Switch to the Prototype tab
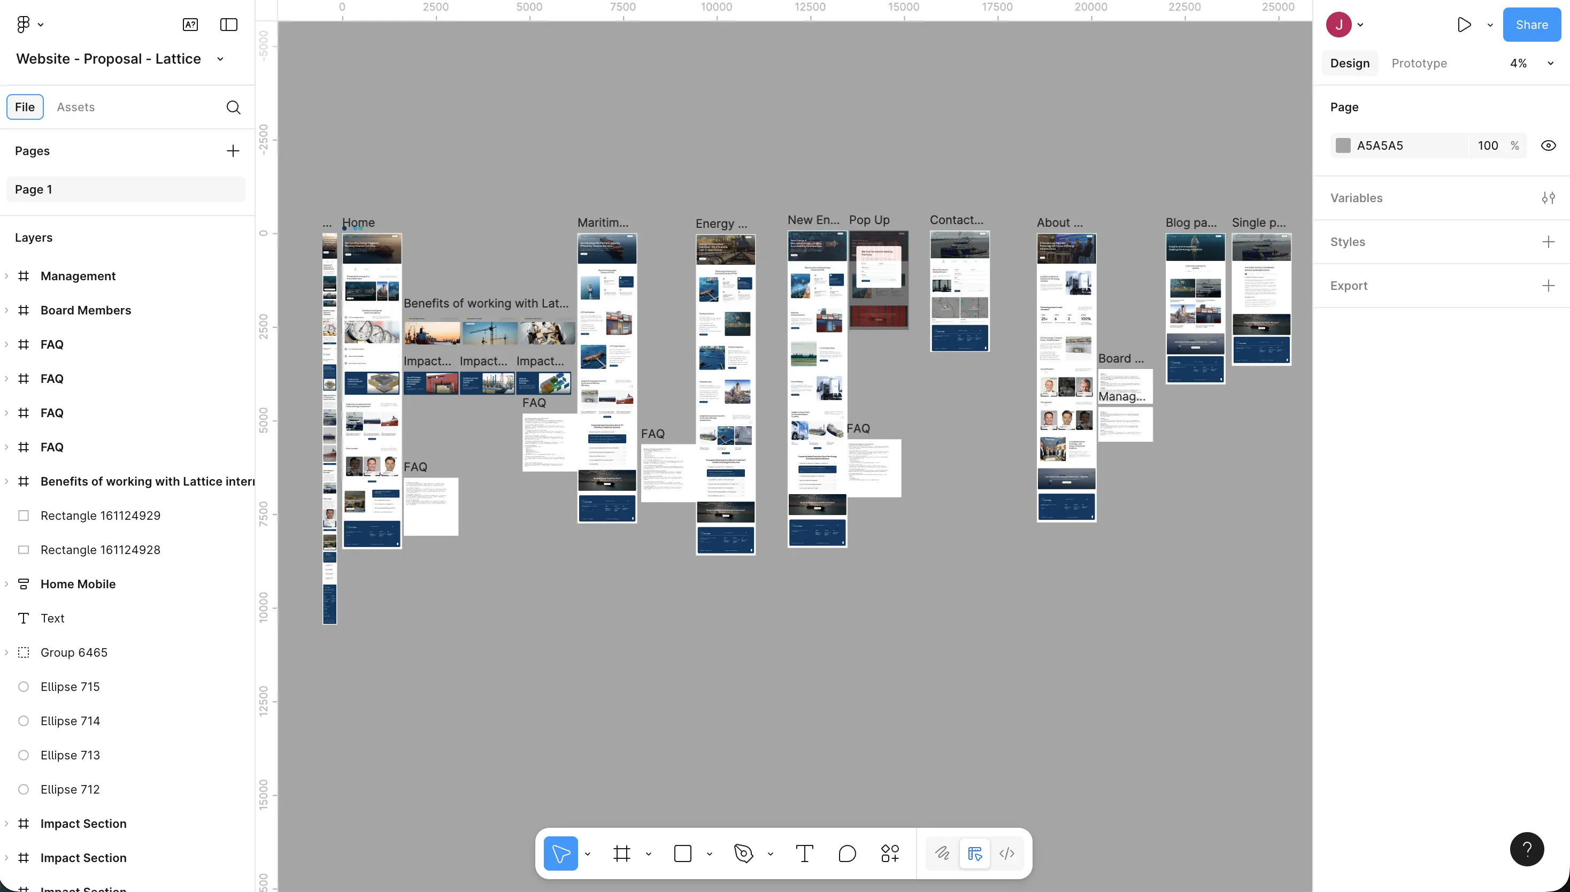1570x892 pixels. point(1419,63)
